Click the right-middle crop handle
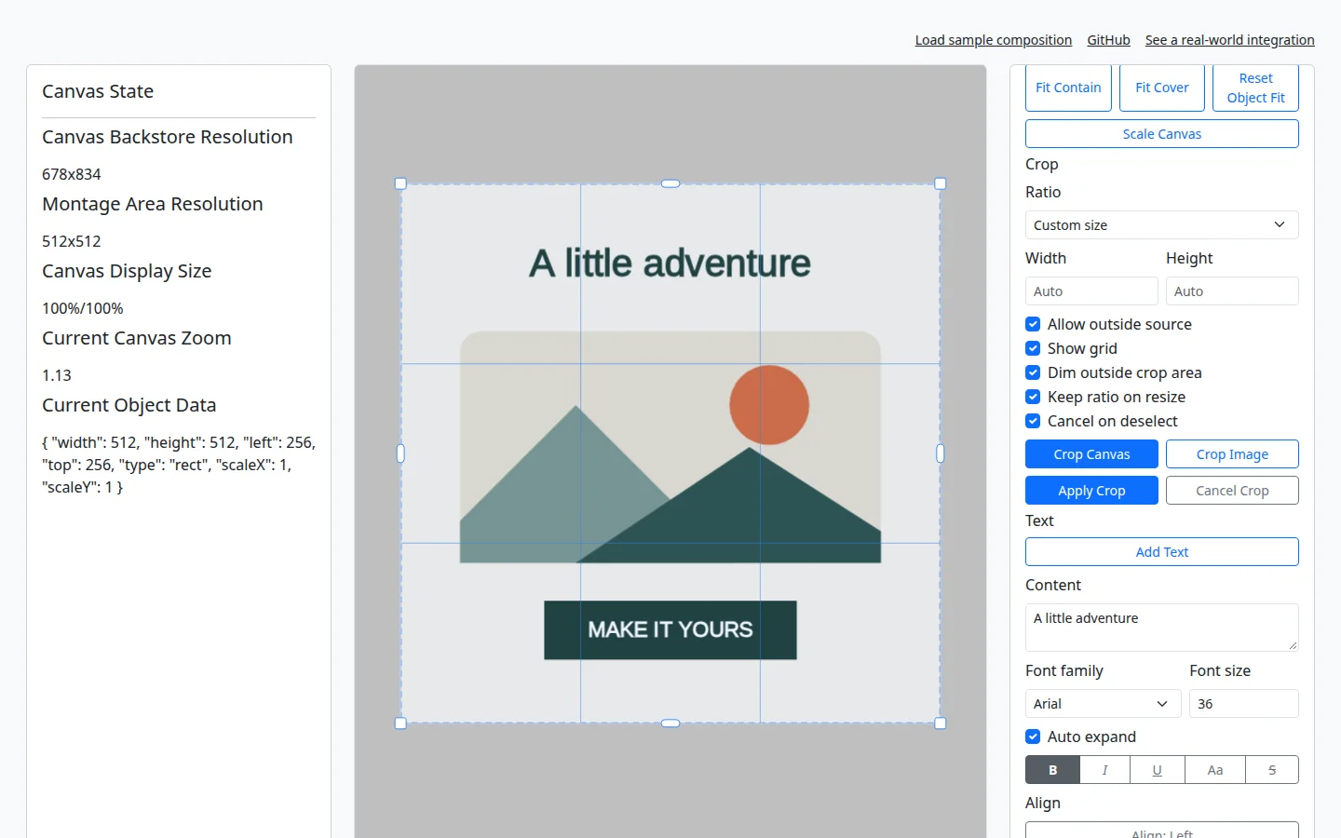1341x838 pixels. pyautogui.click(x=940, y=453)
